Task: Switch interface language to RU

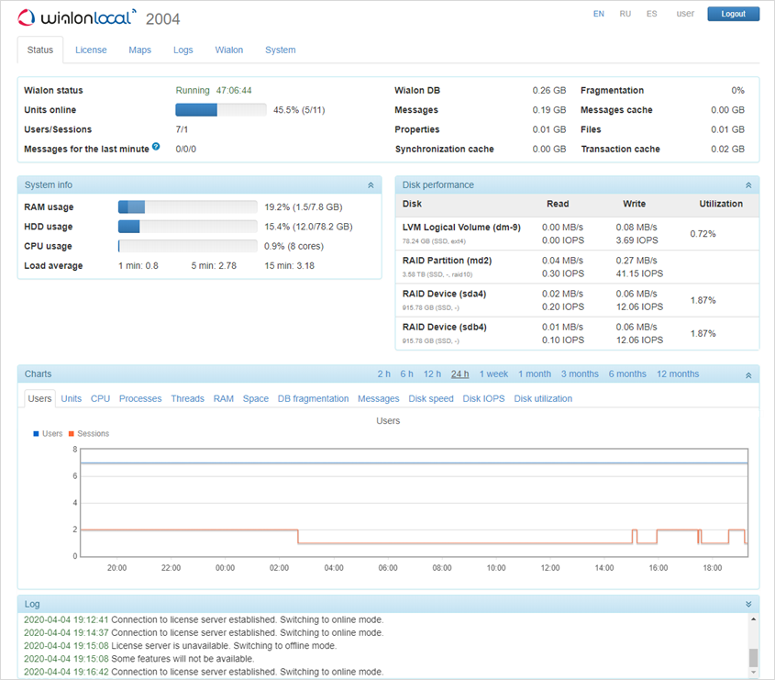Action: click(625, 14)
